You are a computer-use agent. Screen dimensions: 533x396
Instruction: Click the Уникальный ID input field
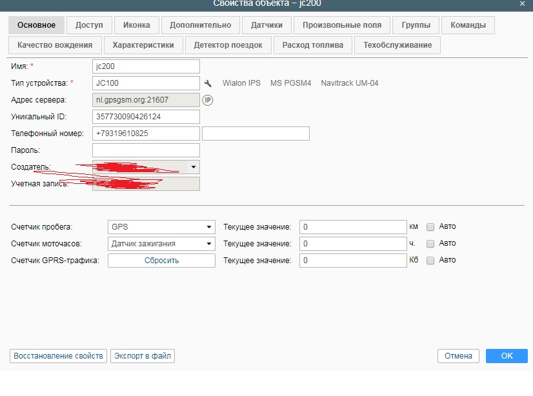coord(146,117)
